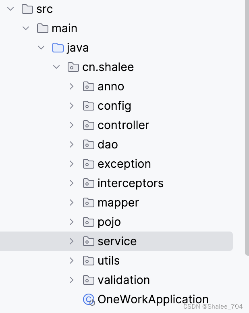249x313 pixels.
Task: Click the OneWorkApplication class icon
Action: (x=88, y=299)
